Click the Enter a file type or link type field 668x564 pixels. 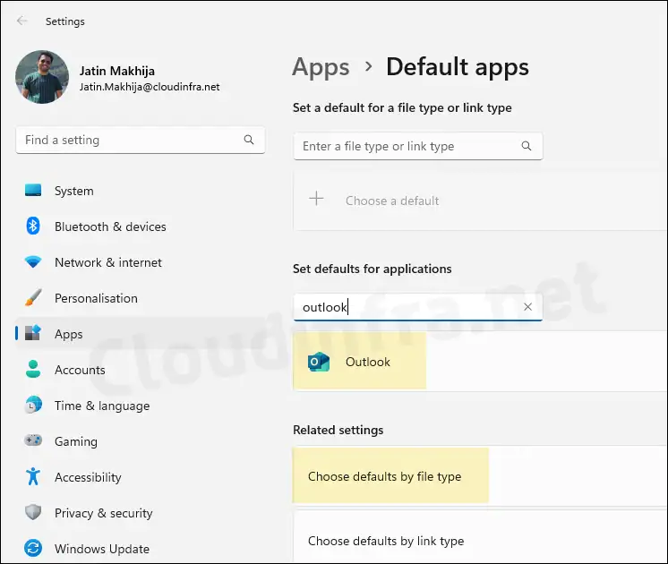point(418,146)
